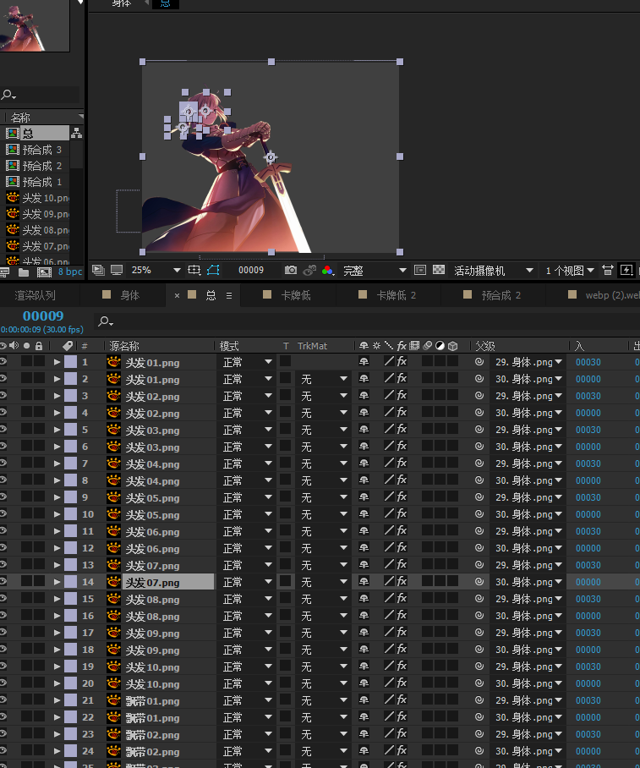Open blending mode dropdown for layer 7
This screenshot has width=640, height=768.
pyautogui.click(x=247, y=464)
